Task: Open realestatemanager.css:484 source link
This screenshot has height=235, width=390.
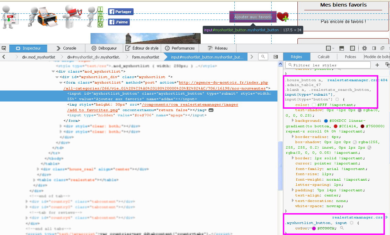Action: pos(357,80)
